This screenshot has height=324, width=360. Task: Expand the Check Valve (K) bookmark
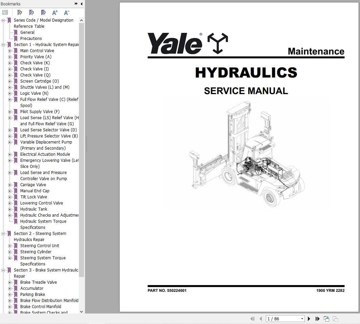(9, 63)
